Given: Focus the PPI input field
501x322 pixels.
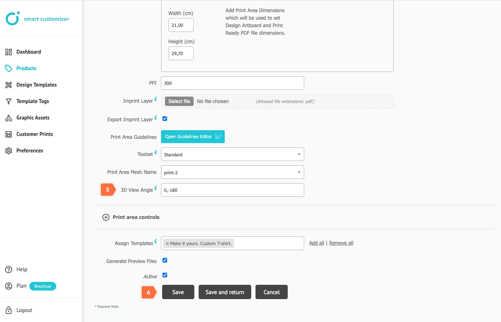Looking at the screenshot, I should click(233, 83).
